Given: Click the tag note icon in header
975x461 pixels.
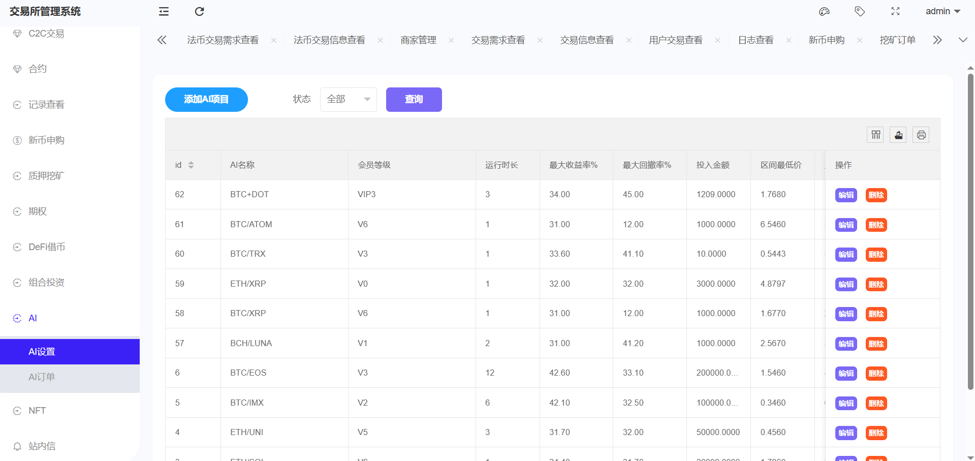Looking at the screenshot, I should pos(860,11).
